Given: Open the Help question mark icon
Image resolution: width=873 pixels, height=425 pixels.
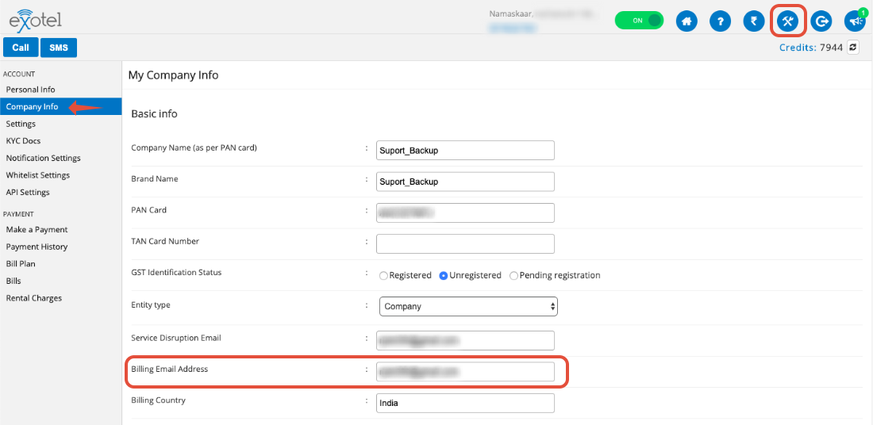Looking at the screenshot, I should 721,21.
